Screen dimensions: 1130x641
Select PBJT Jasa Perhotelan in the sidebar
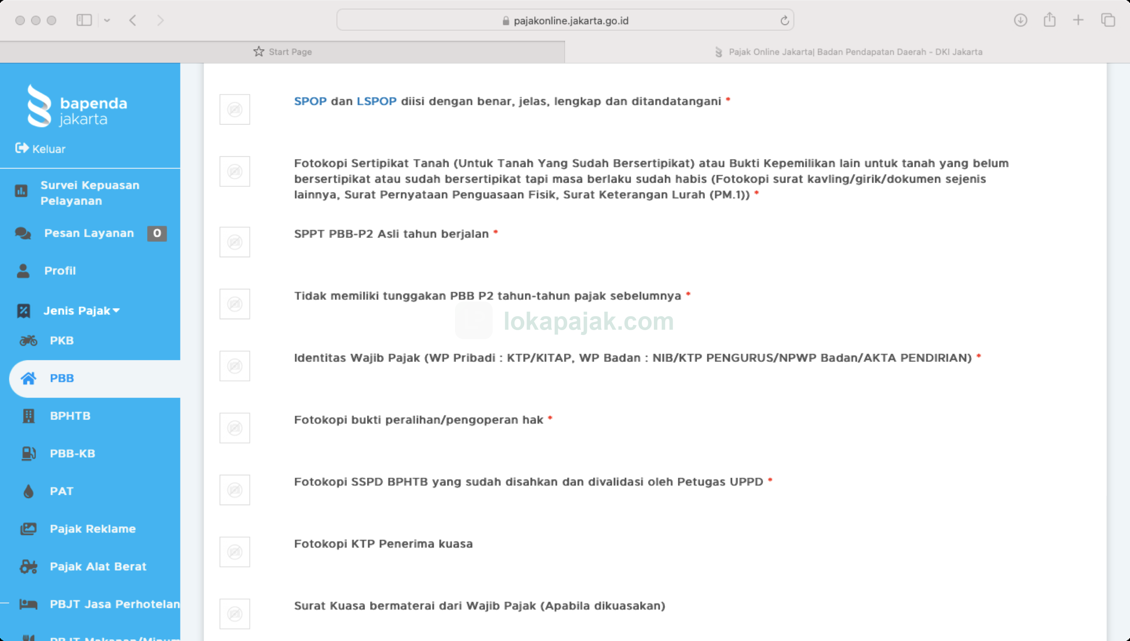tap(115, 604)
